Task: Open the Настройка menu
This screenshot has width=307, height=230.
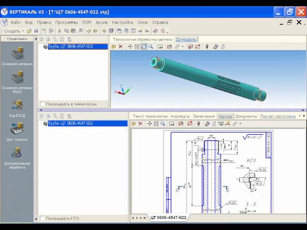Action: pyautogui.click(x=122, y=22)
